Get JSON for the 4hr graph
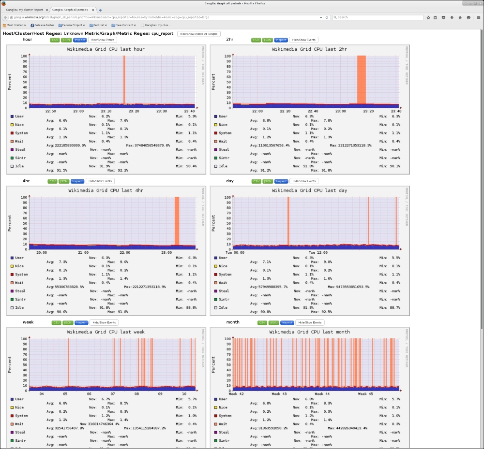Image resolution: width=484 pixels, height=449 pixels. pos(64,181)
